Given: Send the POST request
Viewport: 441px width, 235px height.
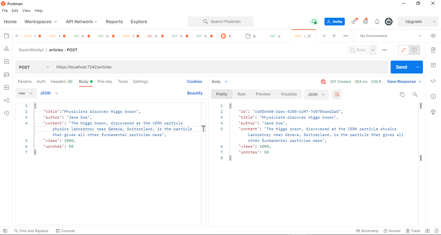Looking at the screenshot, I should (x=401, y=67).
